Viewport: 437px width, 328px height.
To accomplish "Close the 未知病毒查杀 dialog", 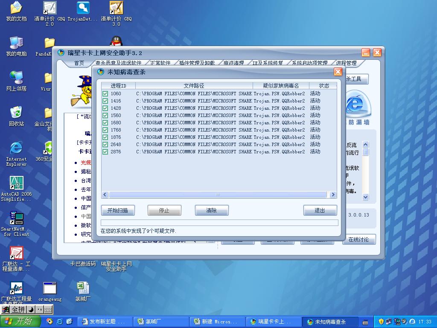I will pyautogui.click(x=338, y=72).
